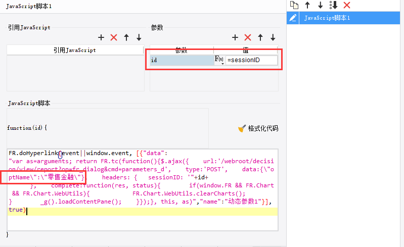
Task: Add a new parameter row
Action: point(235,37)
